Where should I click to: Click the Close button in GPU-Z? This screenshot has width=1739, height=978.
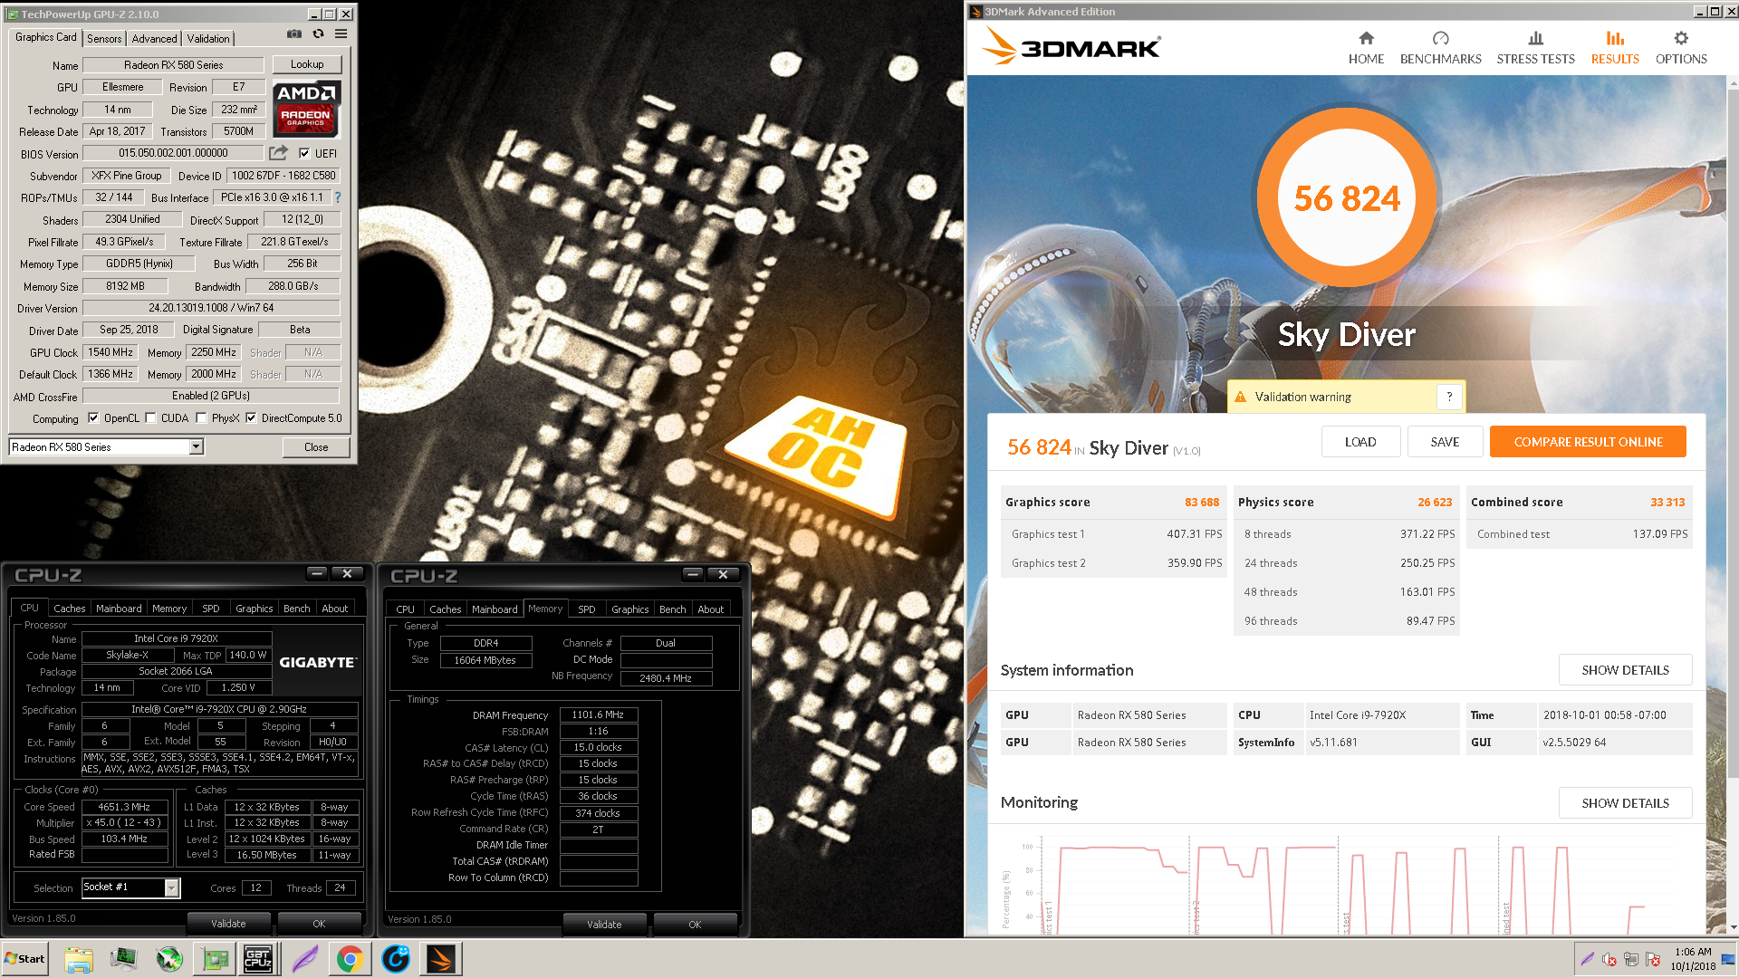pos(316,447)
